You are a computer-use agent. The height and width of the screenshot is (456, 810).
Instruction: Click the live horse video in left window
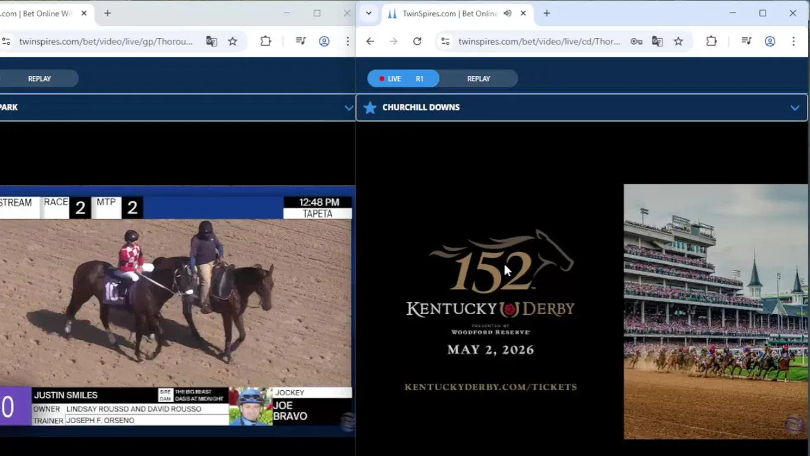[176, 303]
